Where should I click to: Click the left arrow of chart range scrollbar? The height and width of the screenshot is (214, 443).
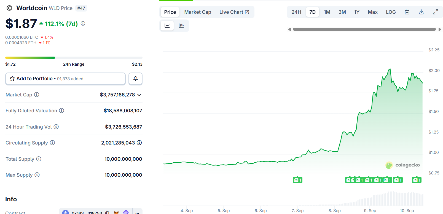click(289, 29)
